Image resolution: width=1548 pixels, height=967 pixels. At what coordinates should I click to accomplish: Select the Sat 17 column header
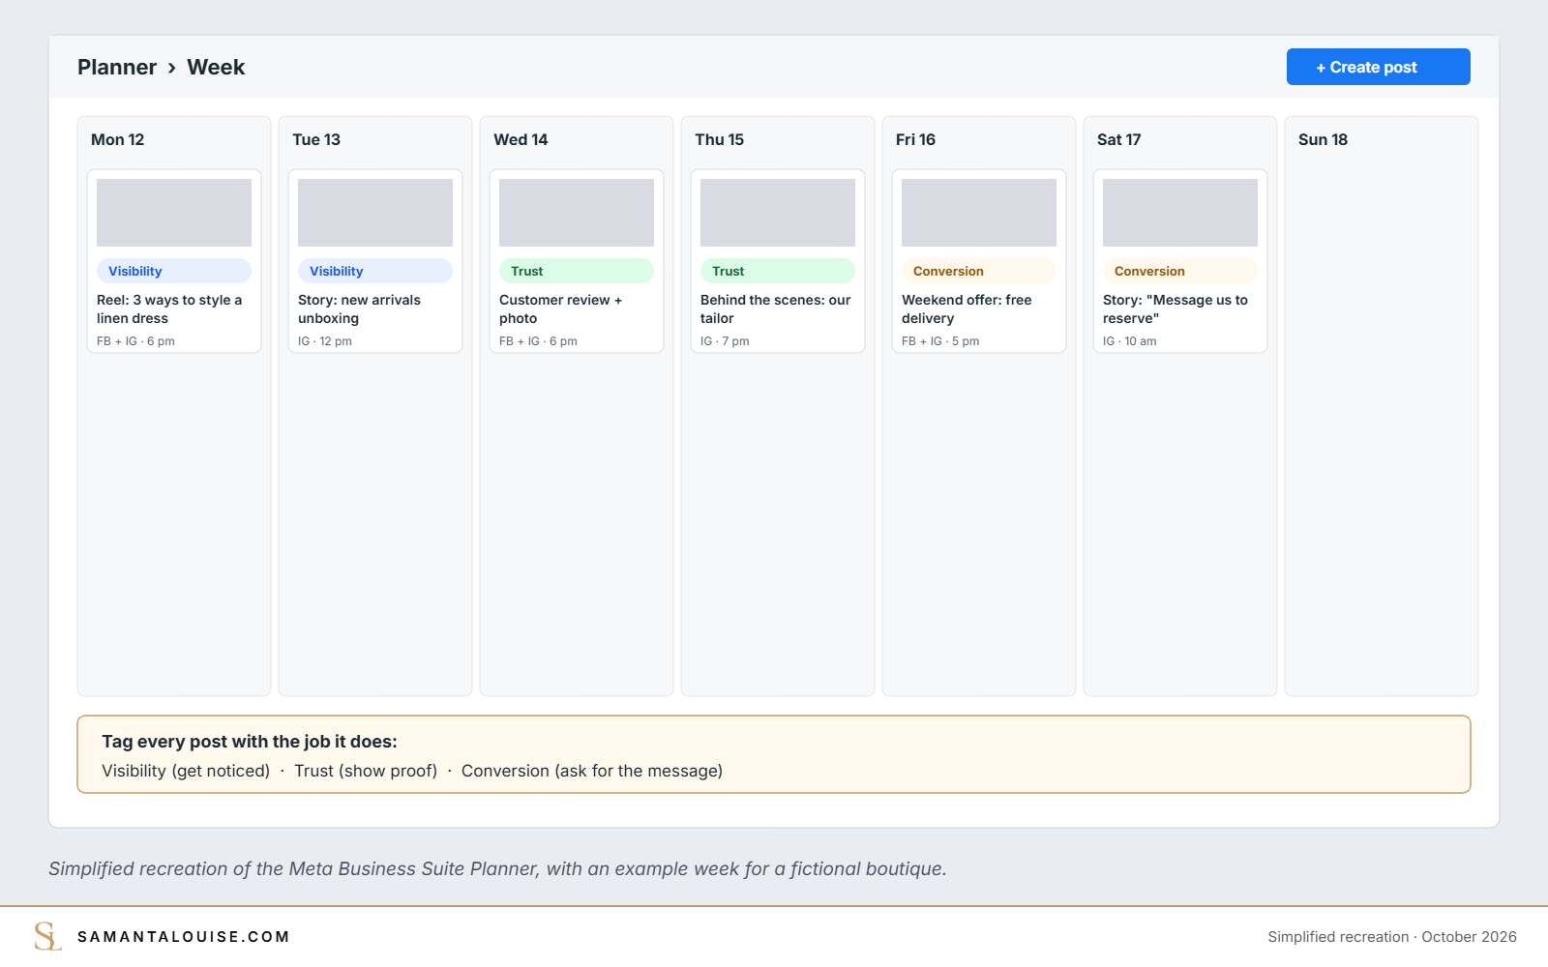[1119, 139]
